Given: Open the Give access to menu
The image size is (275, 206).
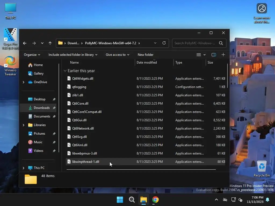Looking at the screenshot, I should click(118, 55).
